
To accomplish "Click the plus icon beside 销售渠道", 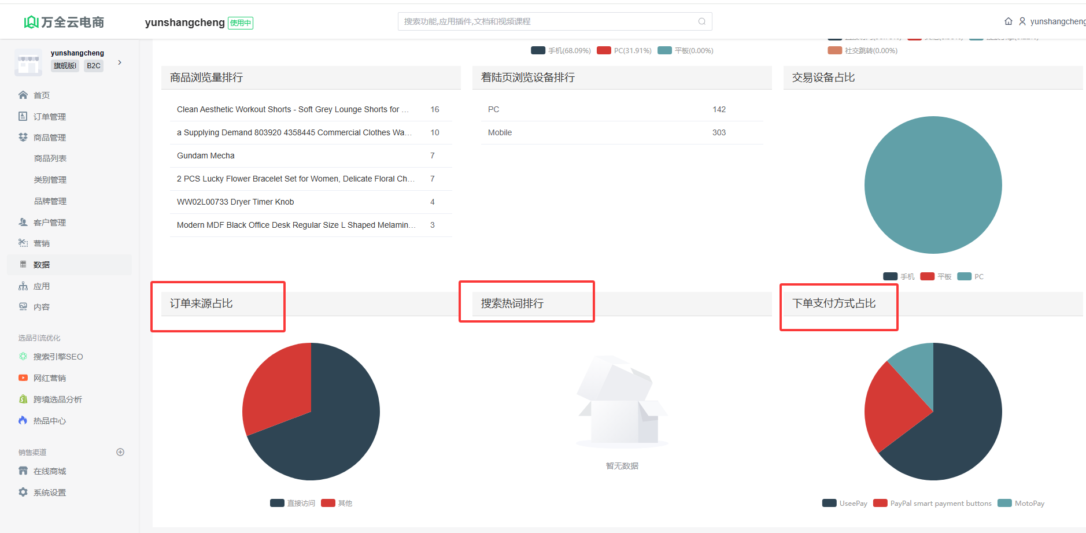I will [120, 452].
